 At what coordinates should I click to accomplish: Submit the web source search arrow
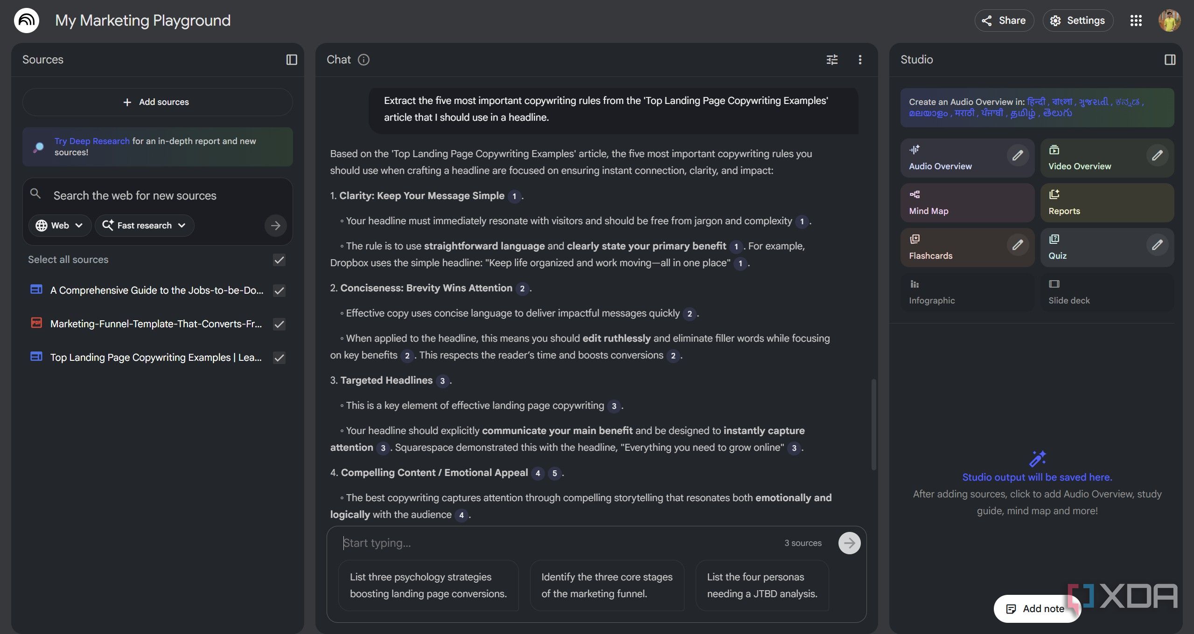pos(276,226)
